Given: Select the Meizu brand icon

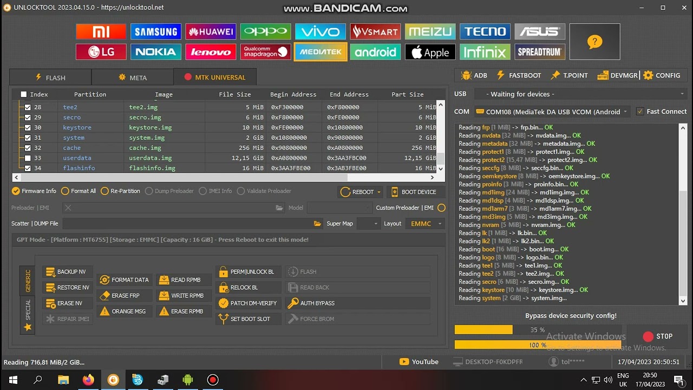Looking at the screenshot, I should [x=430, y=31].
